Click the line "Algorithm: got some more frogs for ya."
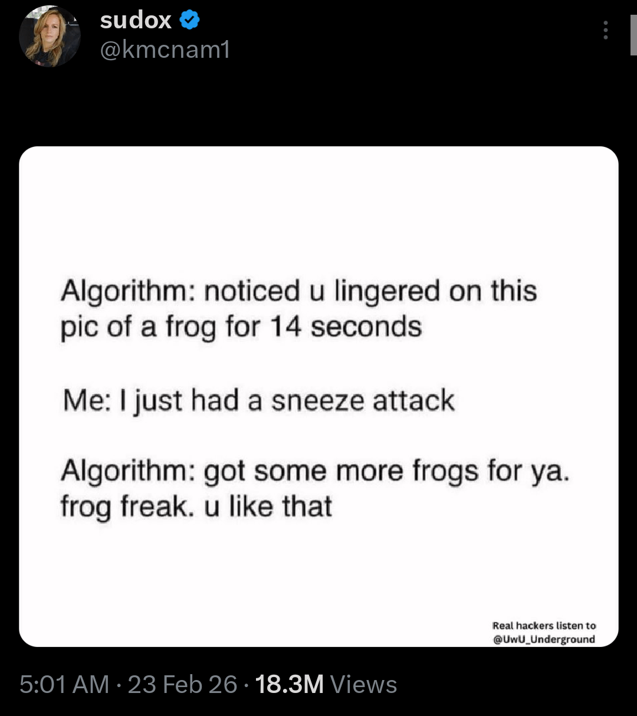The height and width of the screenshot is (716, 637). (316, 472)
